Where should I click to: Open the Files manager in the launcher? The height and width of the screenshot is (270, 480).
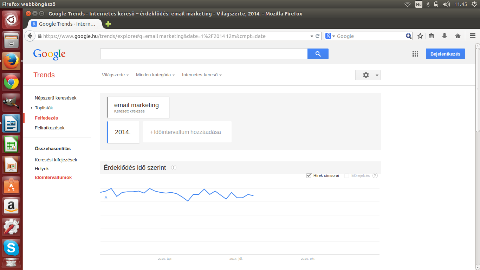click(x=11, y=40)
